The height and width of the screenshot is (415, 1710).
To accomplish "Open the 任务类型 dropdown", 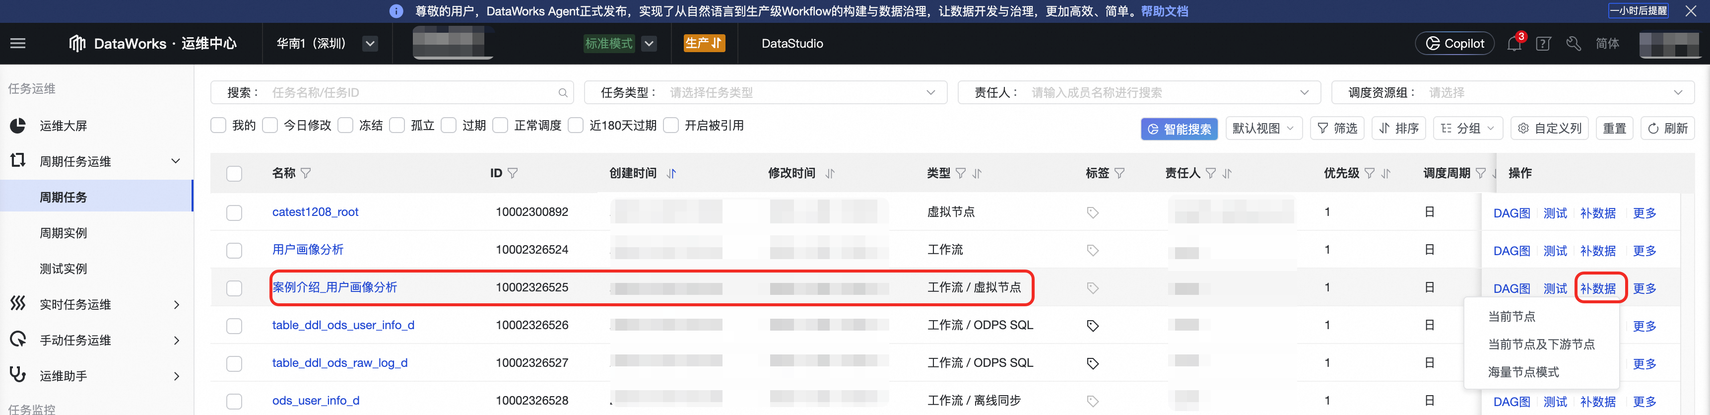I will point(765,92).
